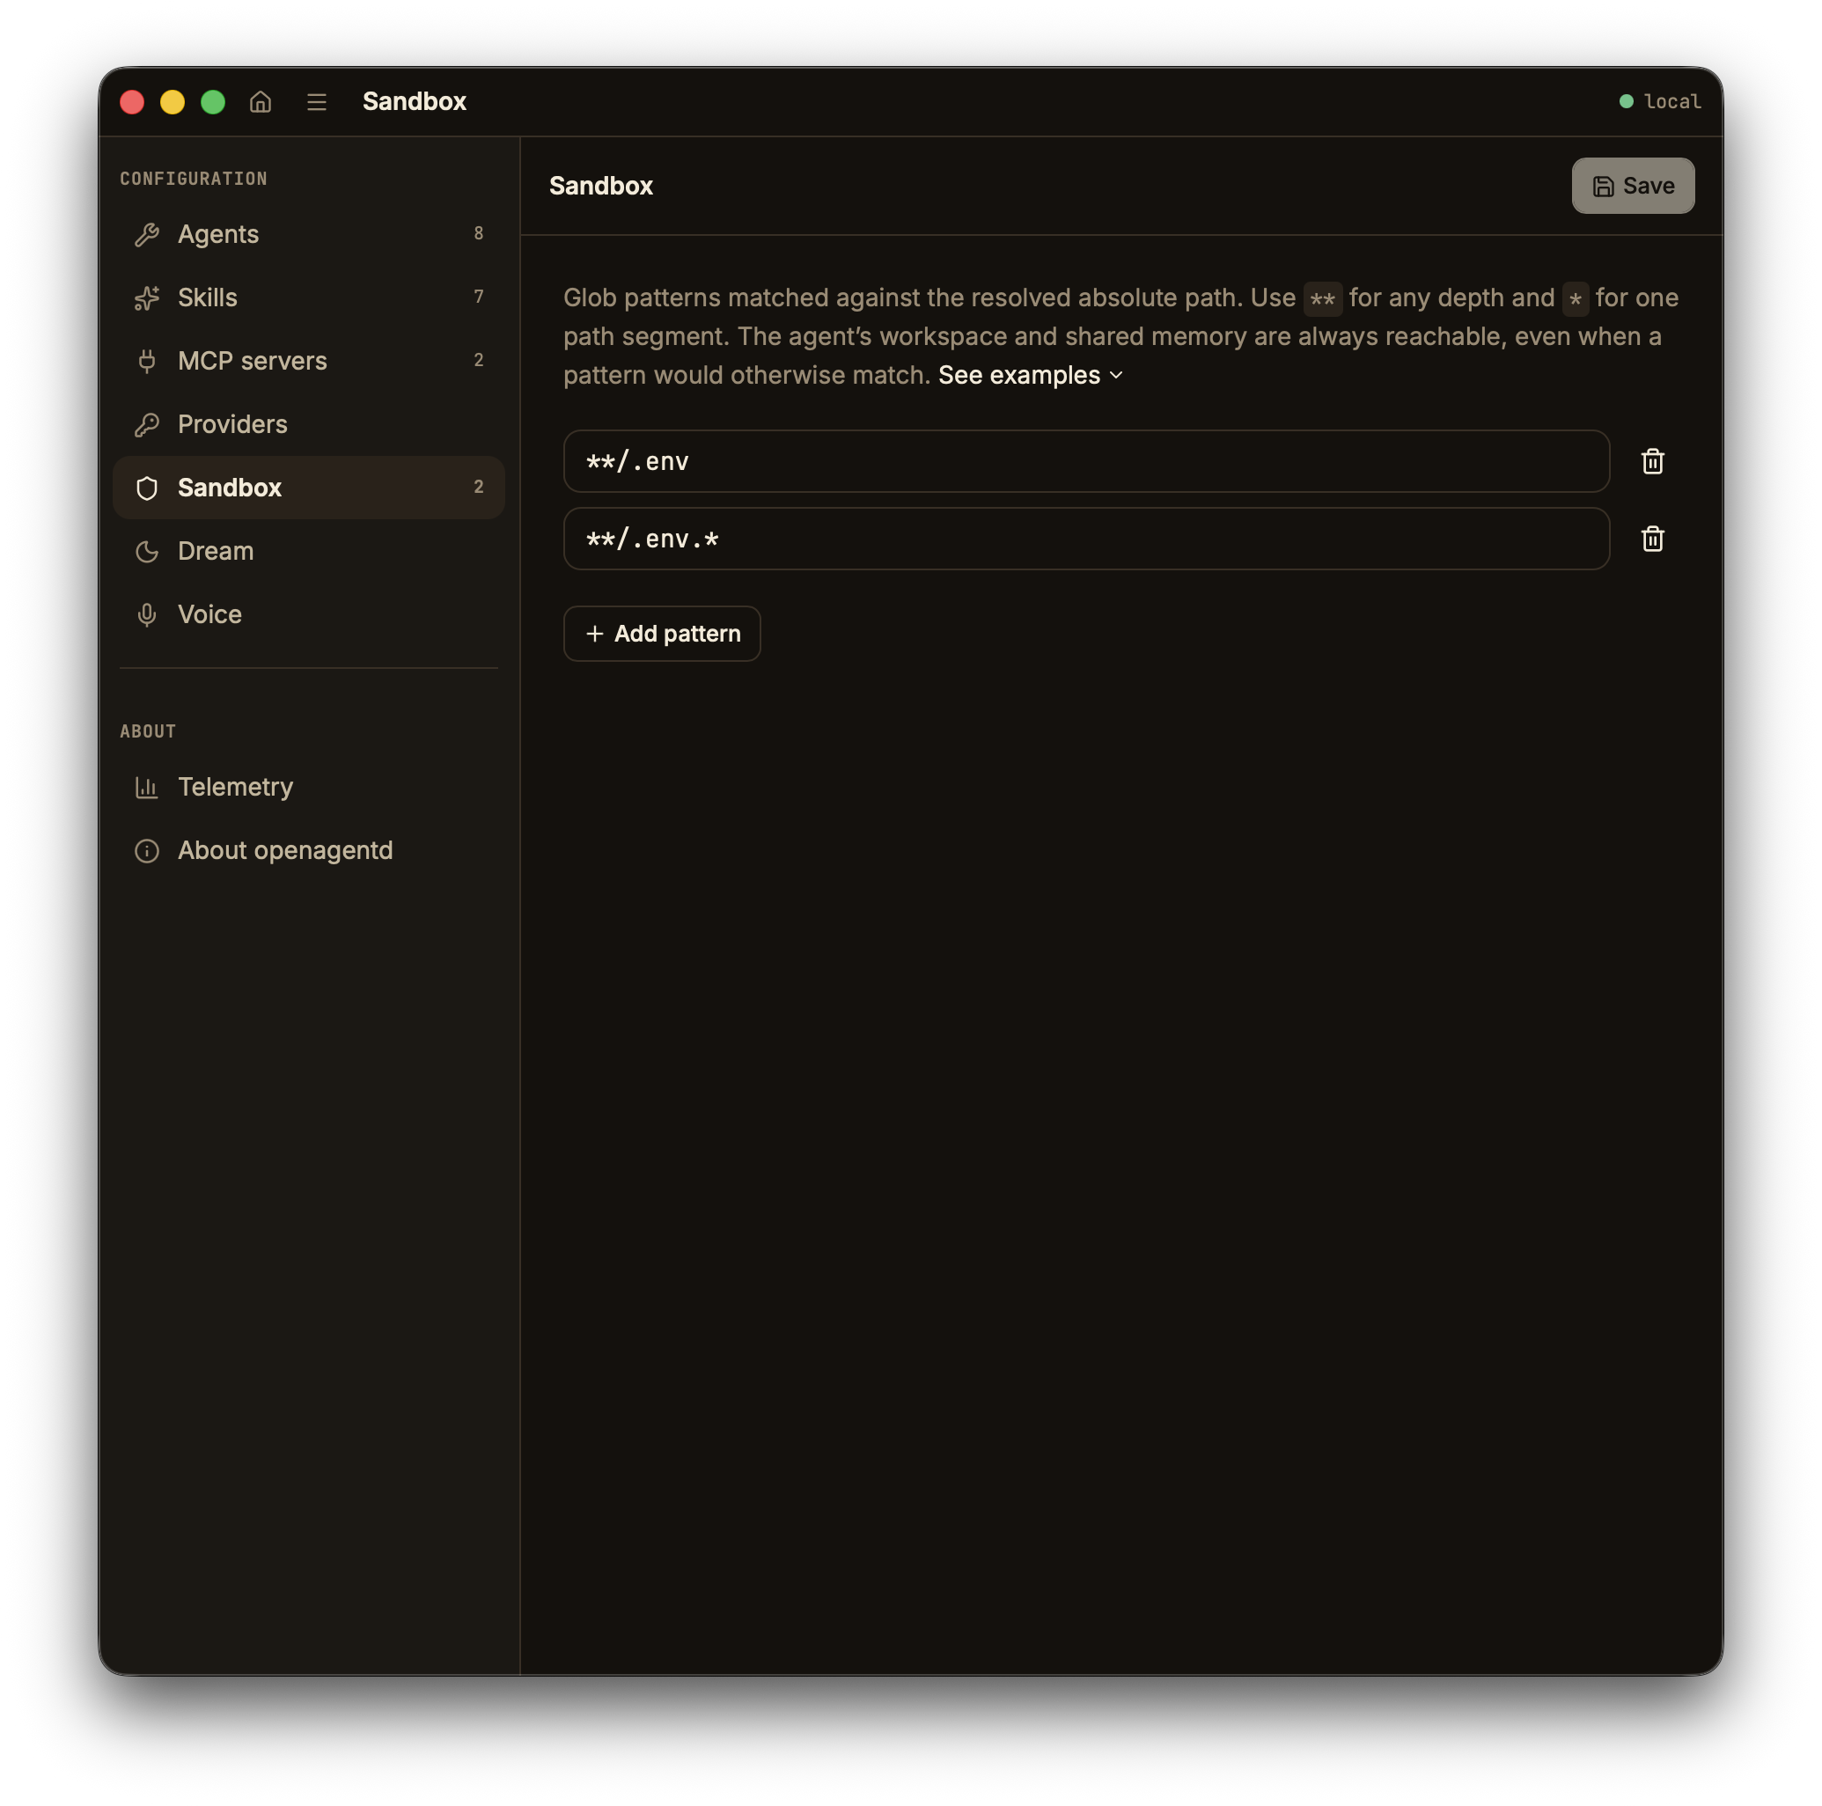Open the Telemetry page
Screen dimensions: 1822x1806
tap(308, 787)
